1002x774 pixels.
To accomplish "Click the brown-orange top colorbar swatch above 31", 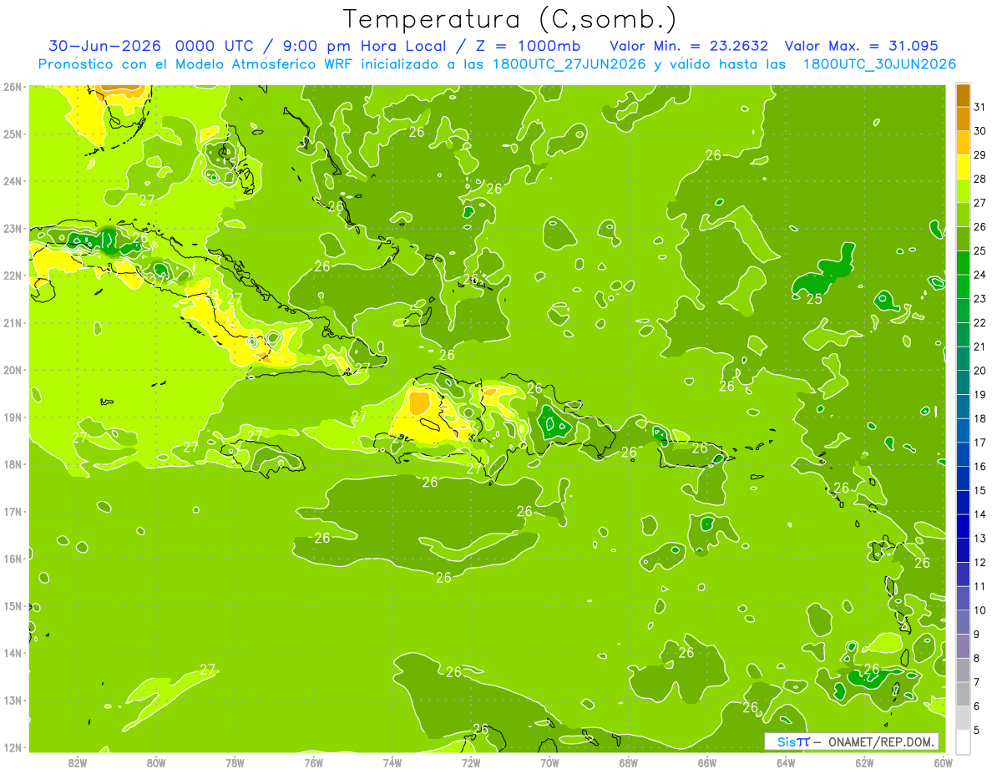I will 963,95.
